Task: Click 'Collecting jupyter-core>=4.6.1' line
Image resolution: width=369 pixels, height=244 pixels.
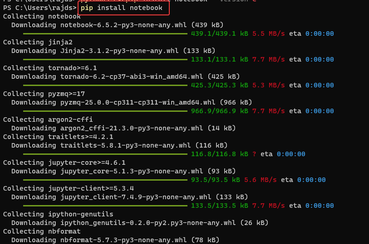Action: pos(64,163)
